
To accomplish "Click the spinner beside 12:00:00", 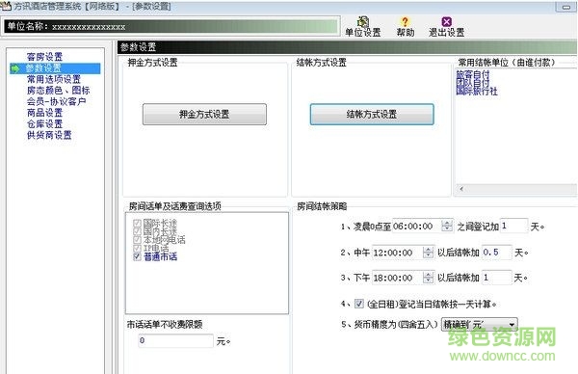I will click(428, 253).
